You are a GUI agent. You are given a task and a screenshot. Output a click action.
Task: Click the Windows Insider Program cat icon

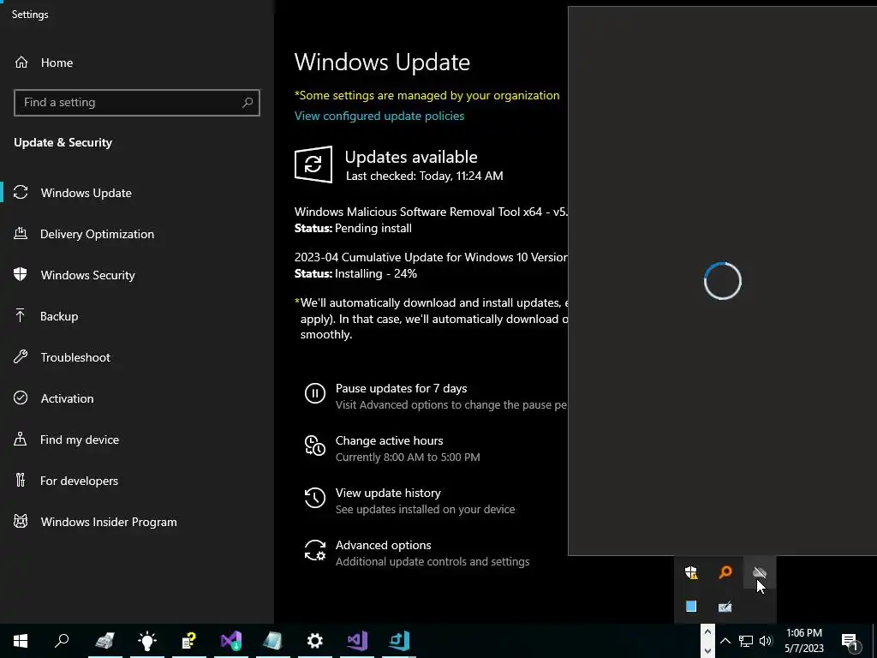click(21, 522)
